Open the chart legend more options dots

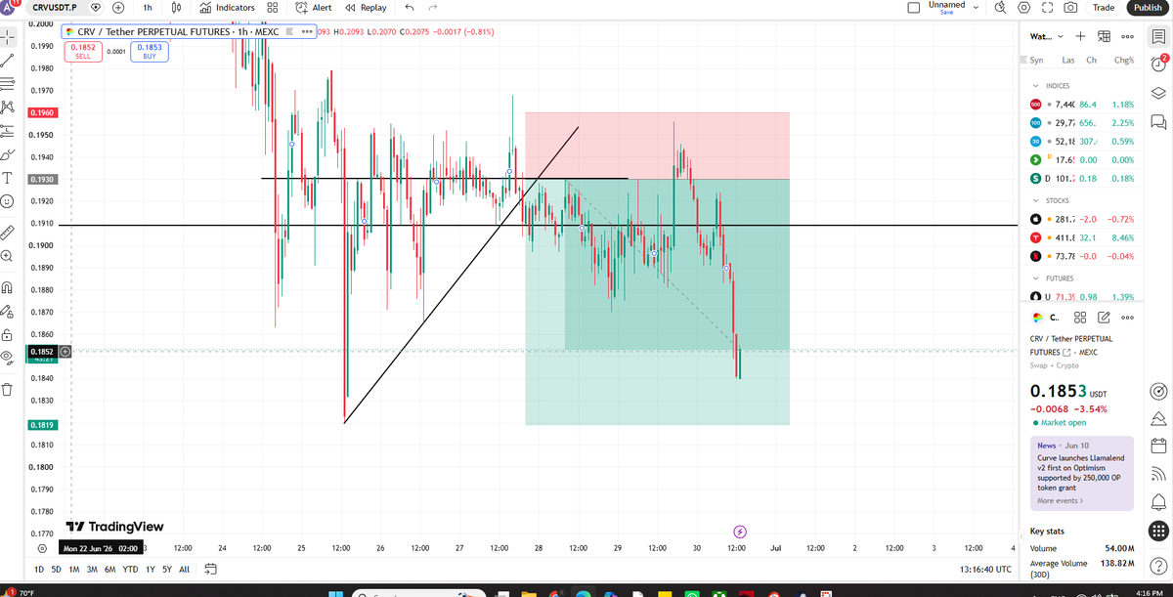pos(307,32)
